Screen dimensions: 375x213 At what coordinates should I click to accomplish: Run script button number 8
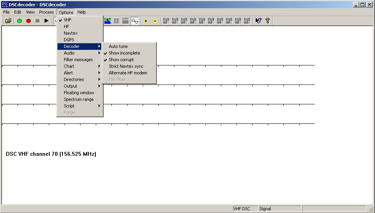pyautogui.click(x=229, y=21)
